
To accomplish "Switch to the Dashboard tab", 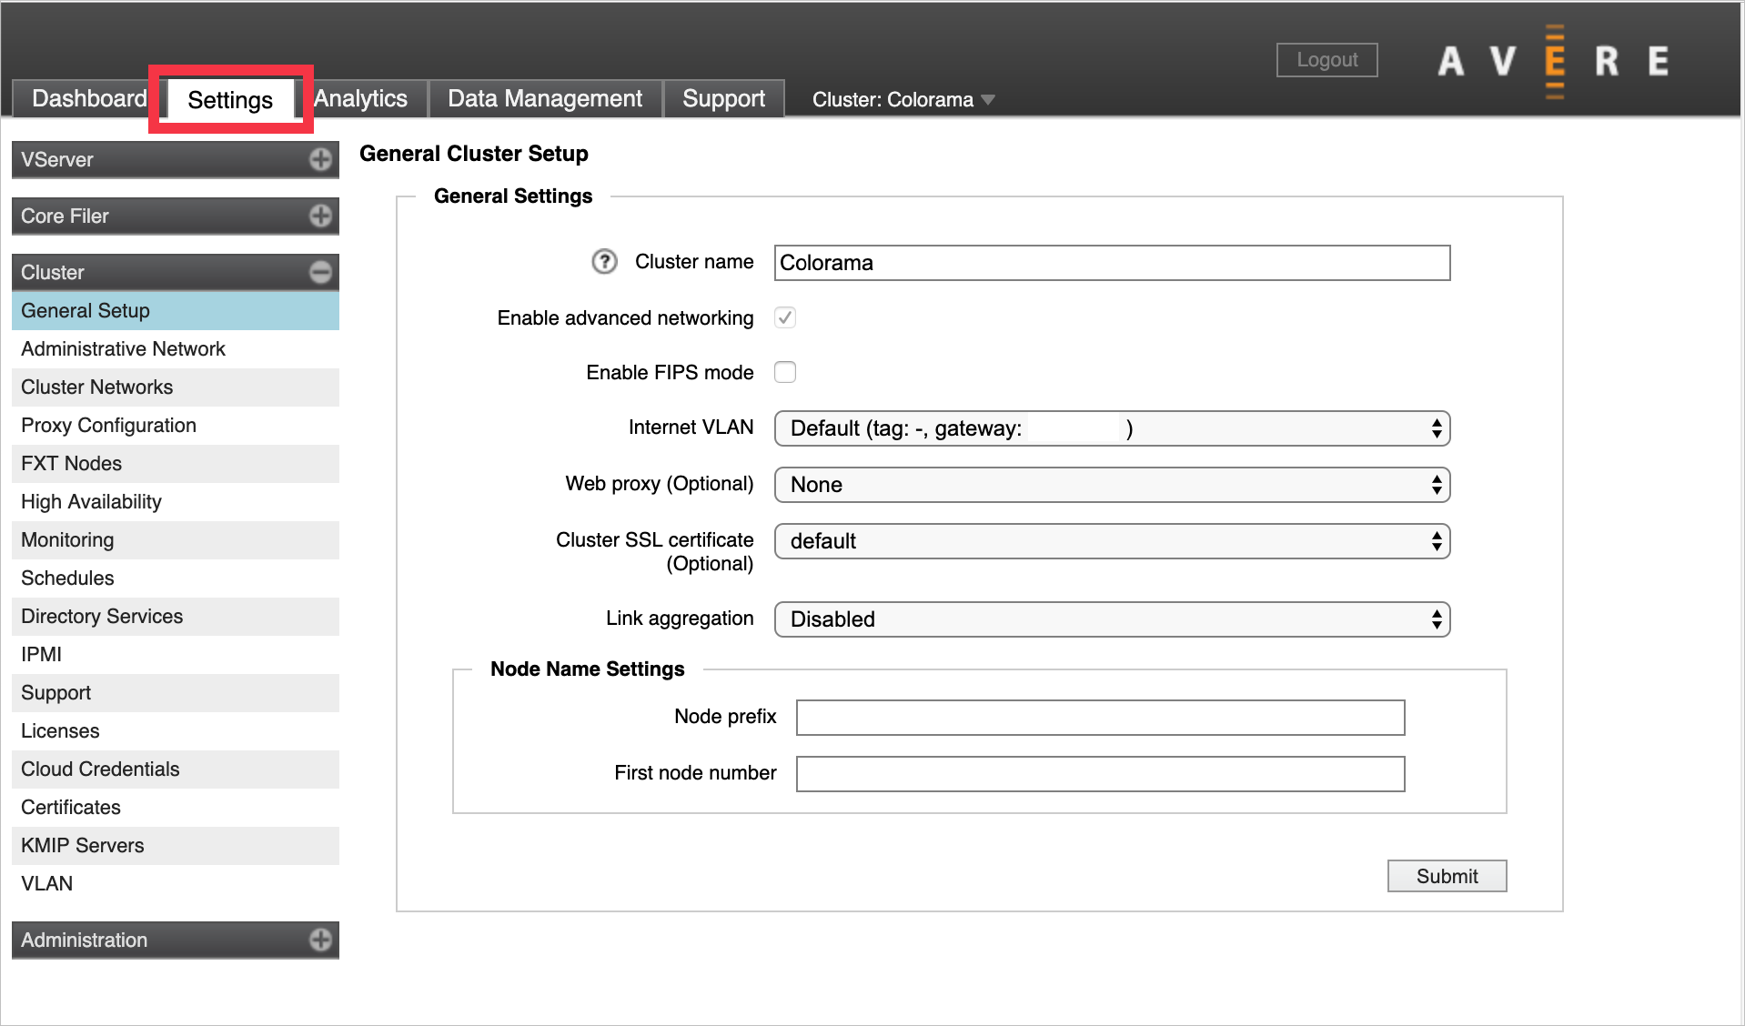I will (x=88, y=98).
